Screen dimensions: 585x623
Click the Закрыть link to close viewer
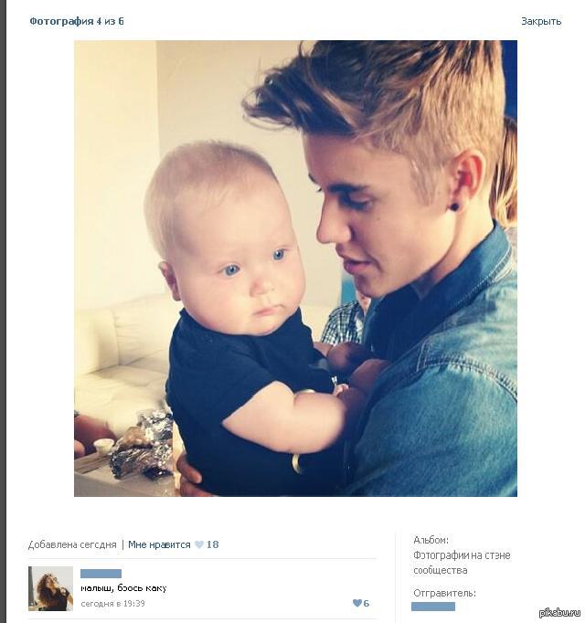pos(541,21)
